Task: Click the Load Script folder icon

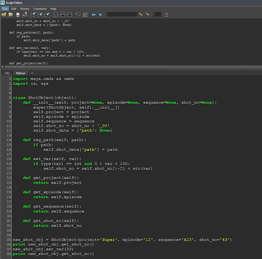Action: point(4,15)
